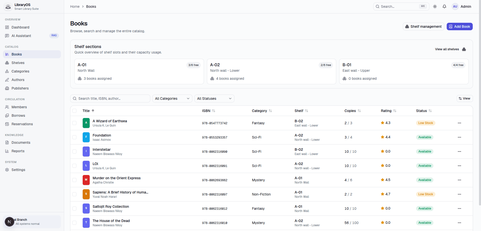The image size is (481, 231).
Task: Expand the All Categories dropdown
Action: click(172, 98)
